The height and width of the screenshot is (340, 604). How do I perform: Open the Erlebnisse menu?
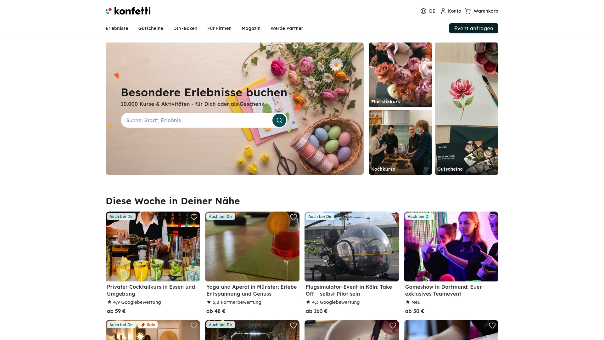tap(117, 28)
